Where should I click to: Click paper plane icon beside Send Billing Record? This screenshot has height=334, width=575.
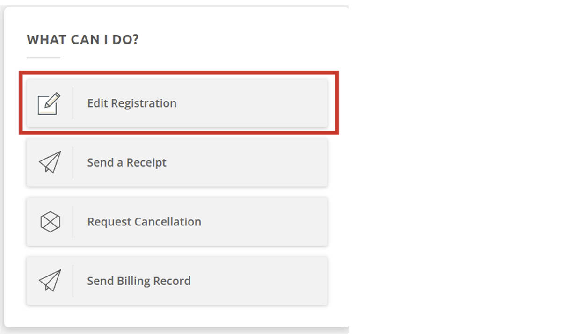coord(50,281)
